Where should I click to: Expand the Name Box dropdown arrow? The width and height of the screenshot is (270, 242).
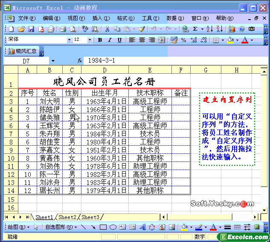click(53, 61)
